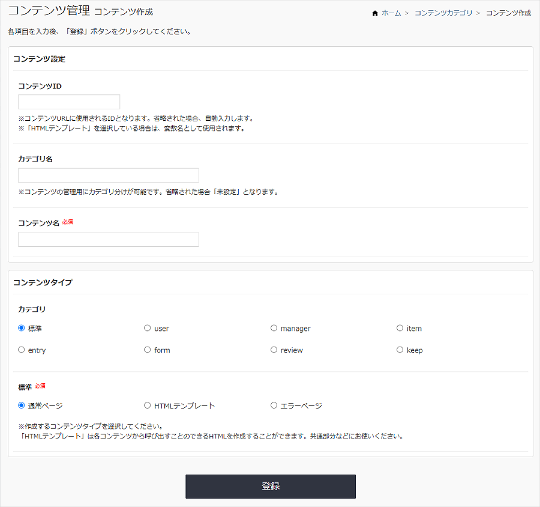Image resolution: width=540 pixels, height=507 pixels.
Task: Select the manager category radio button
Action: tap(274, 328)
